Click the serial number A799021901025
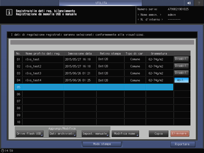204x153 pixels. click(178, 9)
